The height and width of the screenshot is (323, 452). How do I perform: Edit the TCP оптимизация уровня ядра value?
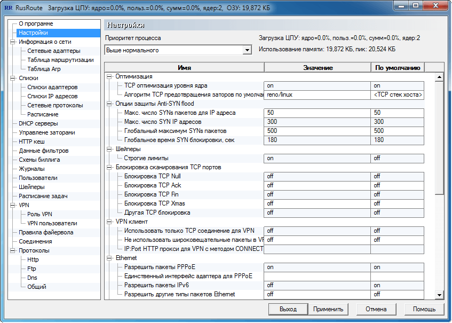click(x=317, y=85)
